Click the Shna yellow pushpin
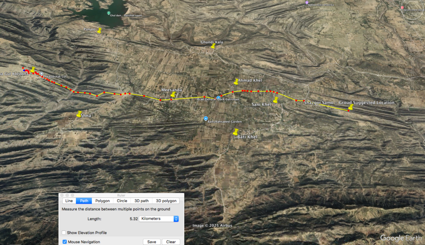425x245 pixels. 79,114
